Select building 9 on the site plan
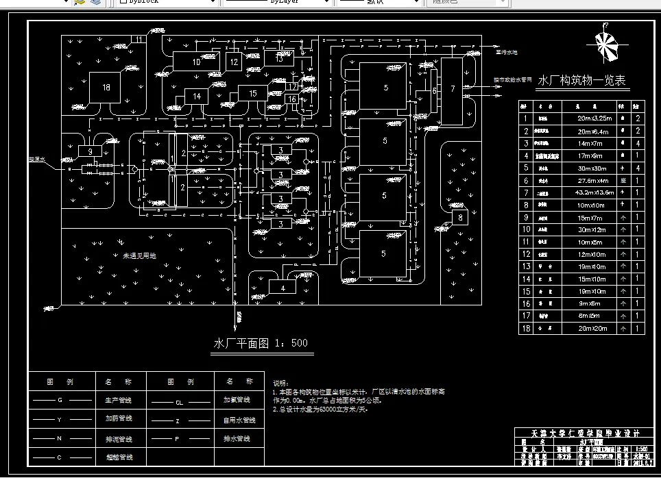Image resolution: width=661 pixels, height=478 pixels. (x=90, y=151)
